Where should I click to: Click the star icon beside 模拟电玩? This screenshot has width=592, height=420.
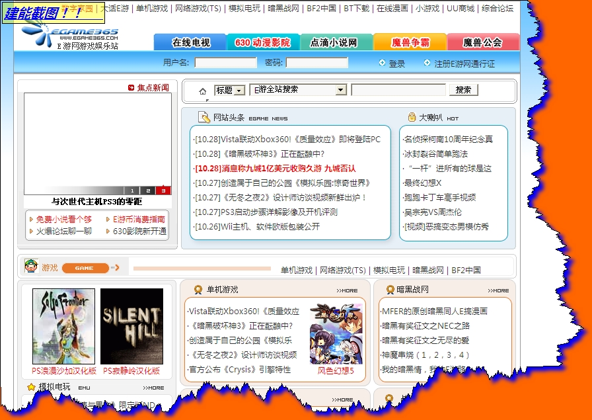pyautogui.click(x=31, y=387)
